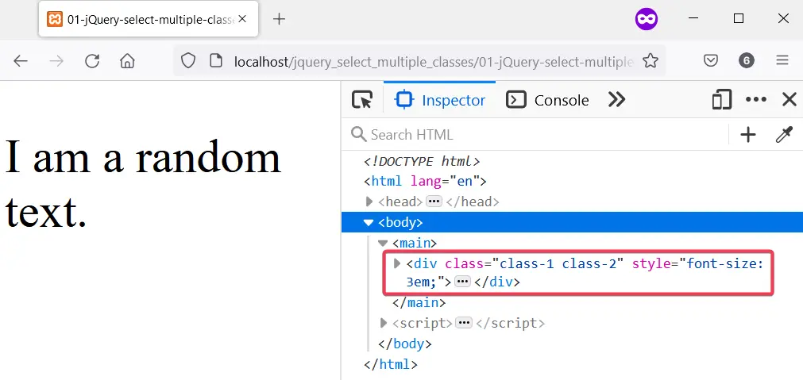Open the extension badge showing 6
This screenshot has width=803, height=380.
point(746,61)
